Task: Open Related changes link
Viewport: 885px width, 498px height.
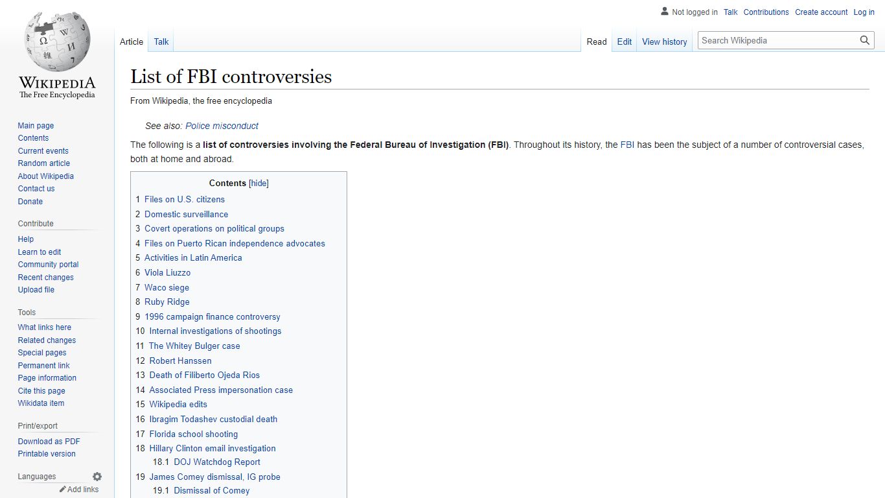Action: click(47, 340)
